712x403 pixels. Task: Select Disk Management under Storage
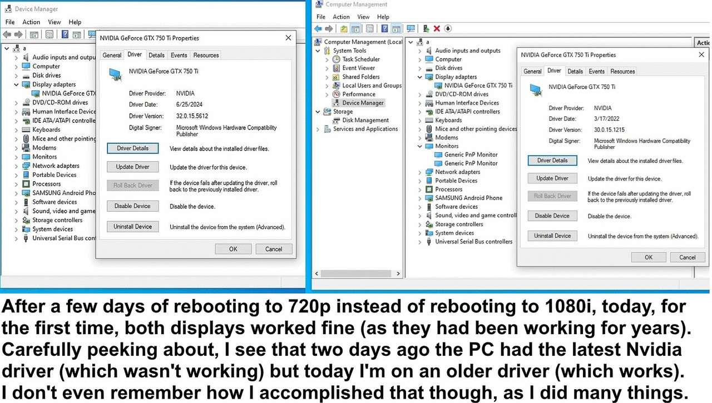[x=365, y=120]
